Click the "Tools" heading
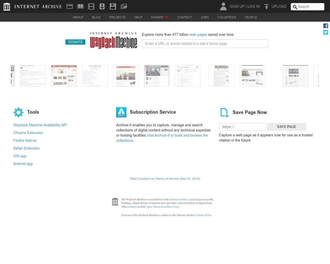Image resolution: width=330 pixels, height=264 pixels. coord(33,112)
